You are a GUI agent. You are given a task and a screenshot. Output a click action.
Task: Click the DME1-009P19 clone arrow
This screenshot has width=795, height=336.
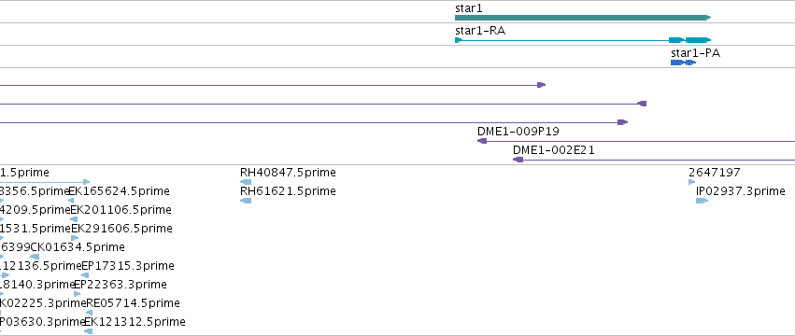pyautogui.click(x=482, y=141)
